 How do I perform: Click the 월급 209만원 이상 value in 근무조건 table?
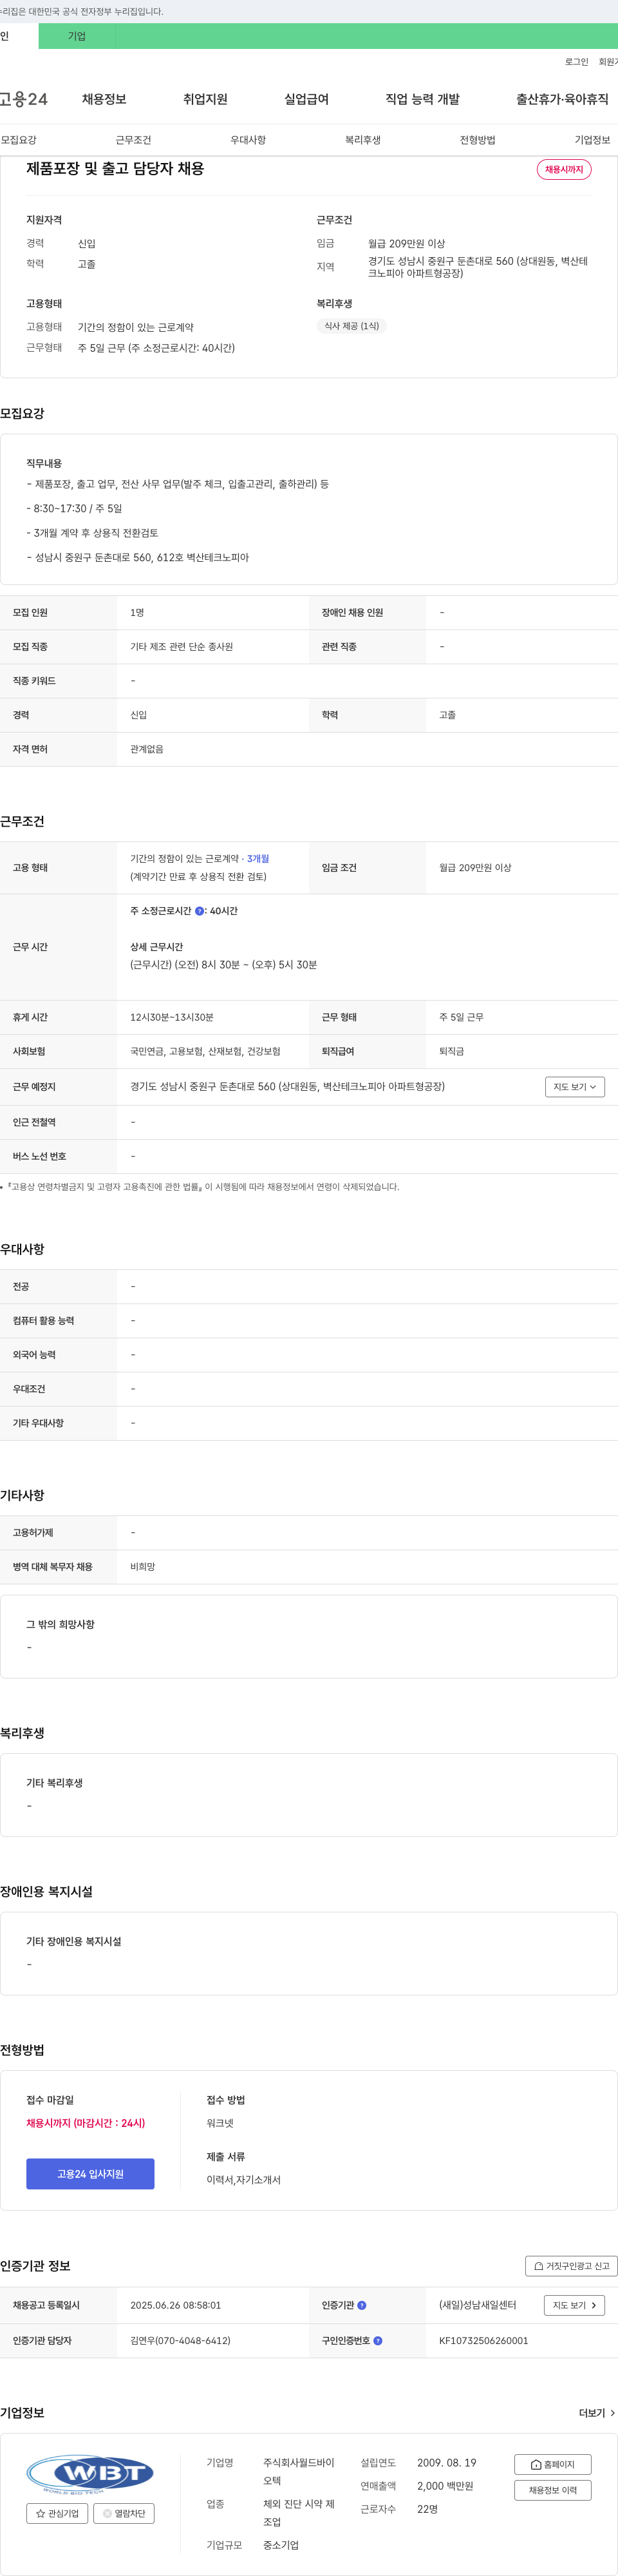pos(475,868)
